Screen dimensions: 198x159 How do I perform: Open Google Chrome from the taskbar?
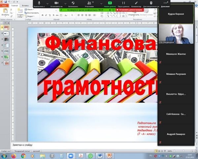coord(23,155)
